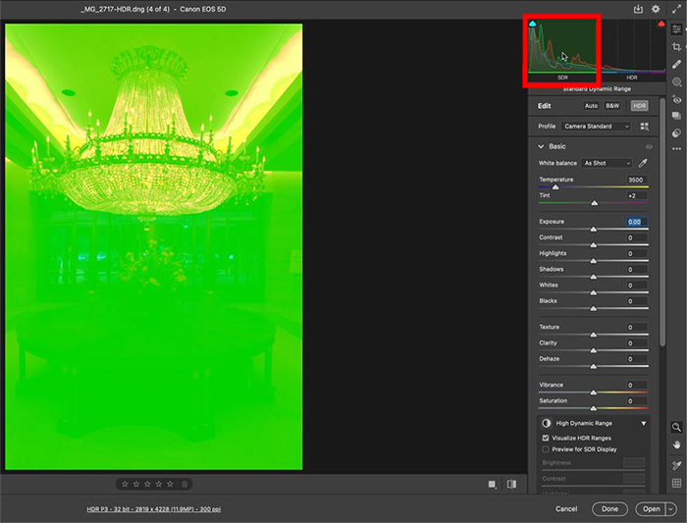Open White balance As Shot dropdown

tap(607, 163)
